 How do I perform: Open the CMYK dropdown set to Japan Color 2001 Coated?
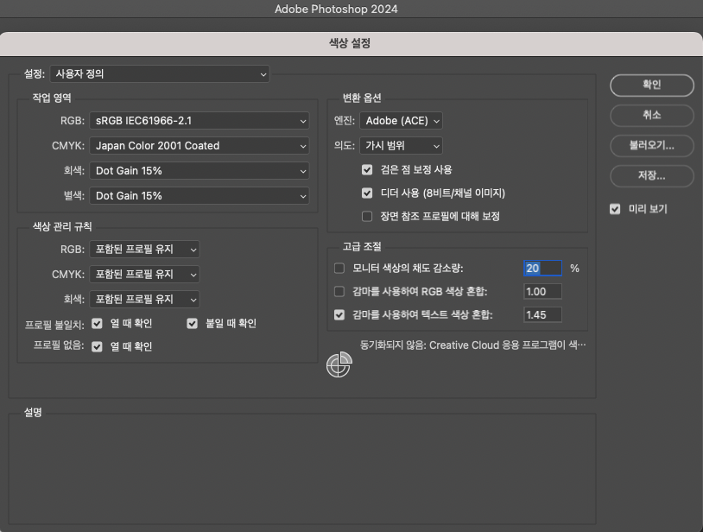(x=199, y=145)
